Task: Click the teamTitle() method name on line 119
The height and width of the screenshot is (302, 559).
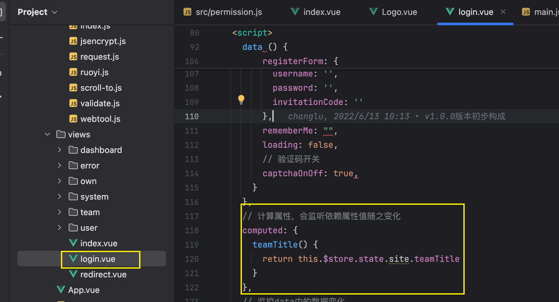Action: click(x=275, y=245)
